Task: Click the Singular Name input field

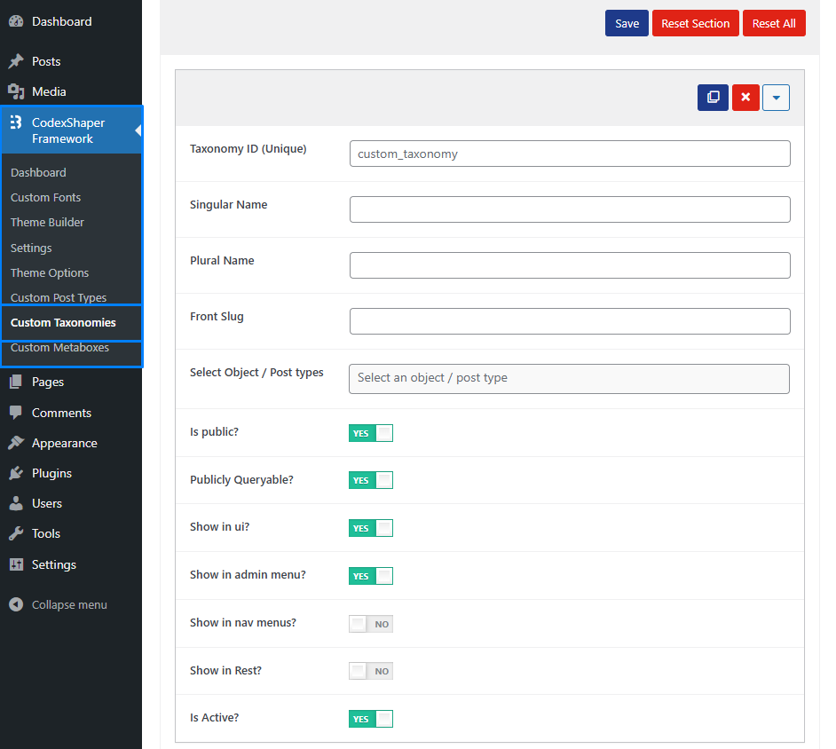Action: [569, 209]
